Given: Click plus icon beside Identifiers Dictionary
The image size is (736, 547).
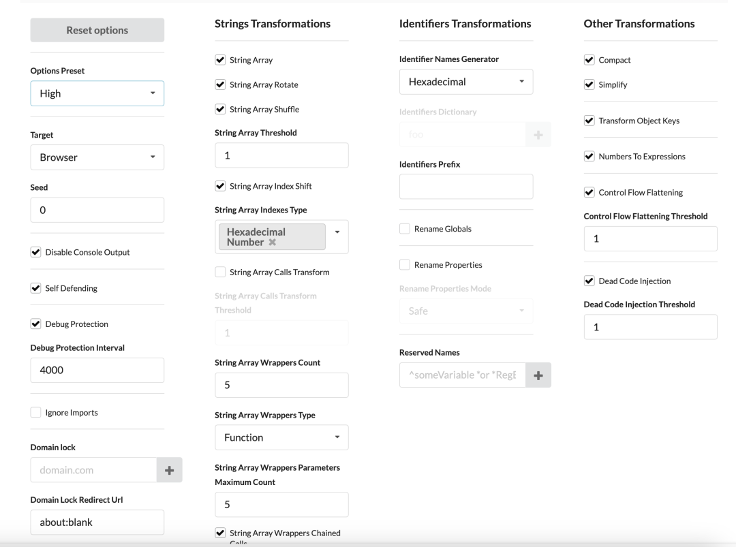Looking at the screenshot, I should tap(538, 135).
